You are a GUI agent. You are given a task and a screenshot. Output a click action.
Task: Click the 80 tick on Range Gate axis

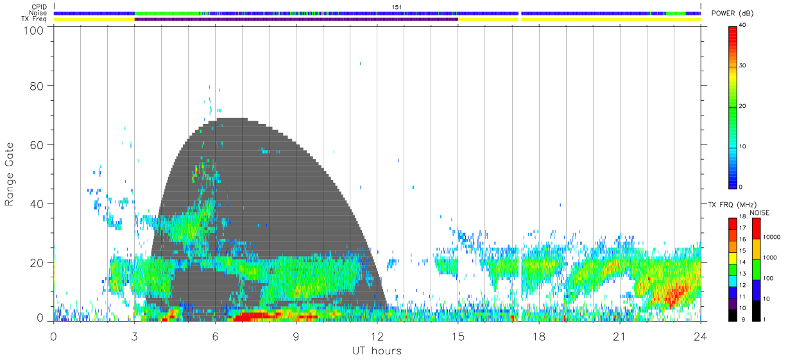pyautogui.click(x=37, y=85)
